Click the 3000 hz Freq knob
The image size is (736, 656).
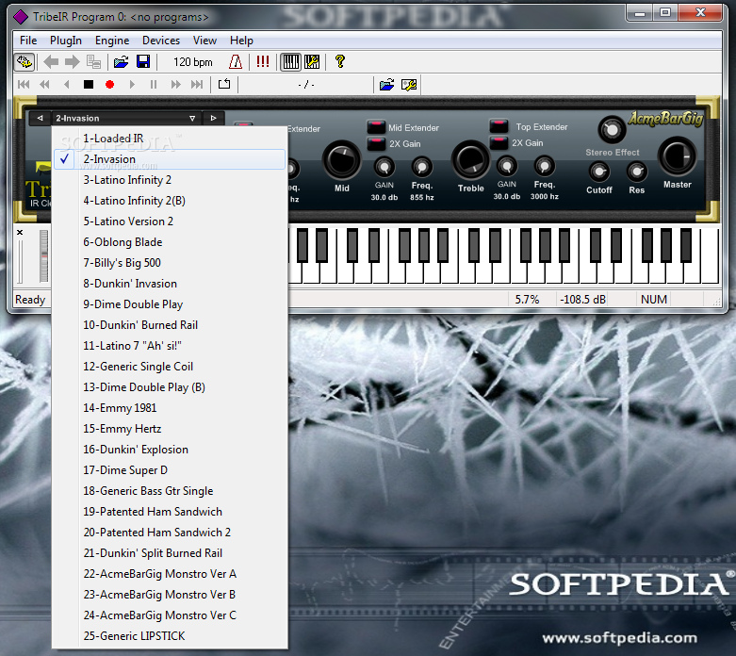pyautogui.click(x=544, y=166)
